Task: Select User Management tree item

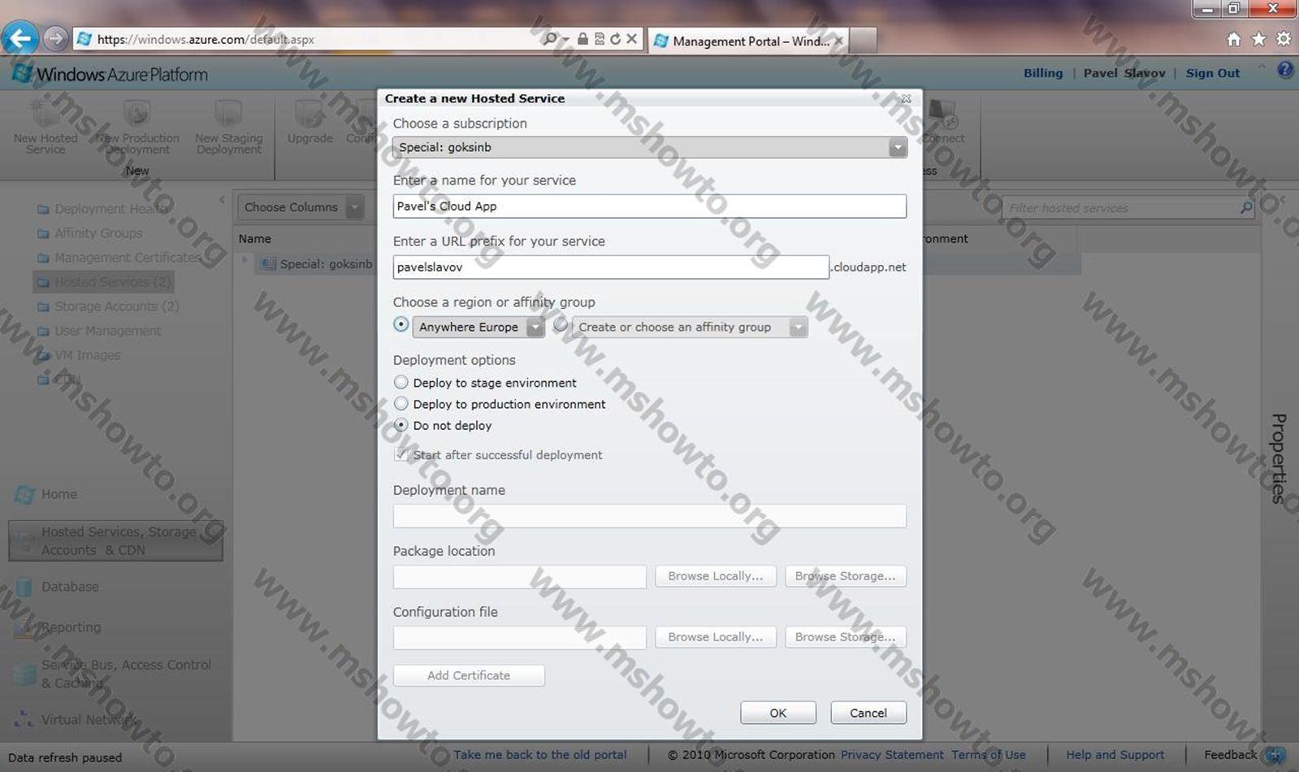Action: pos(98,331)
